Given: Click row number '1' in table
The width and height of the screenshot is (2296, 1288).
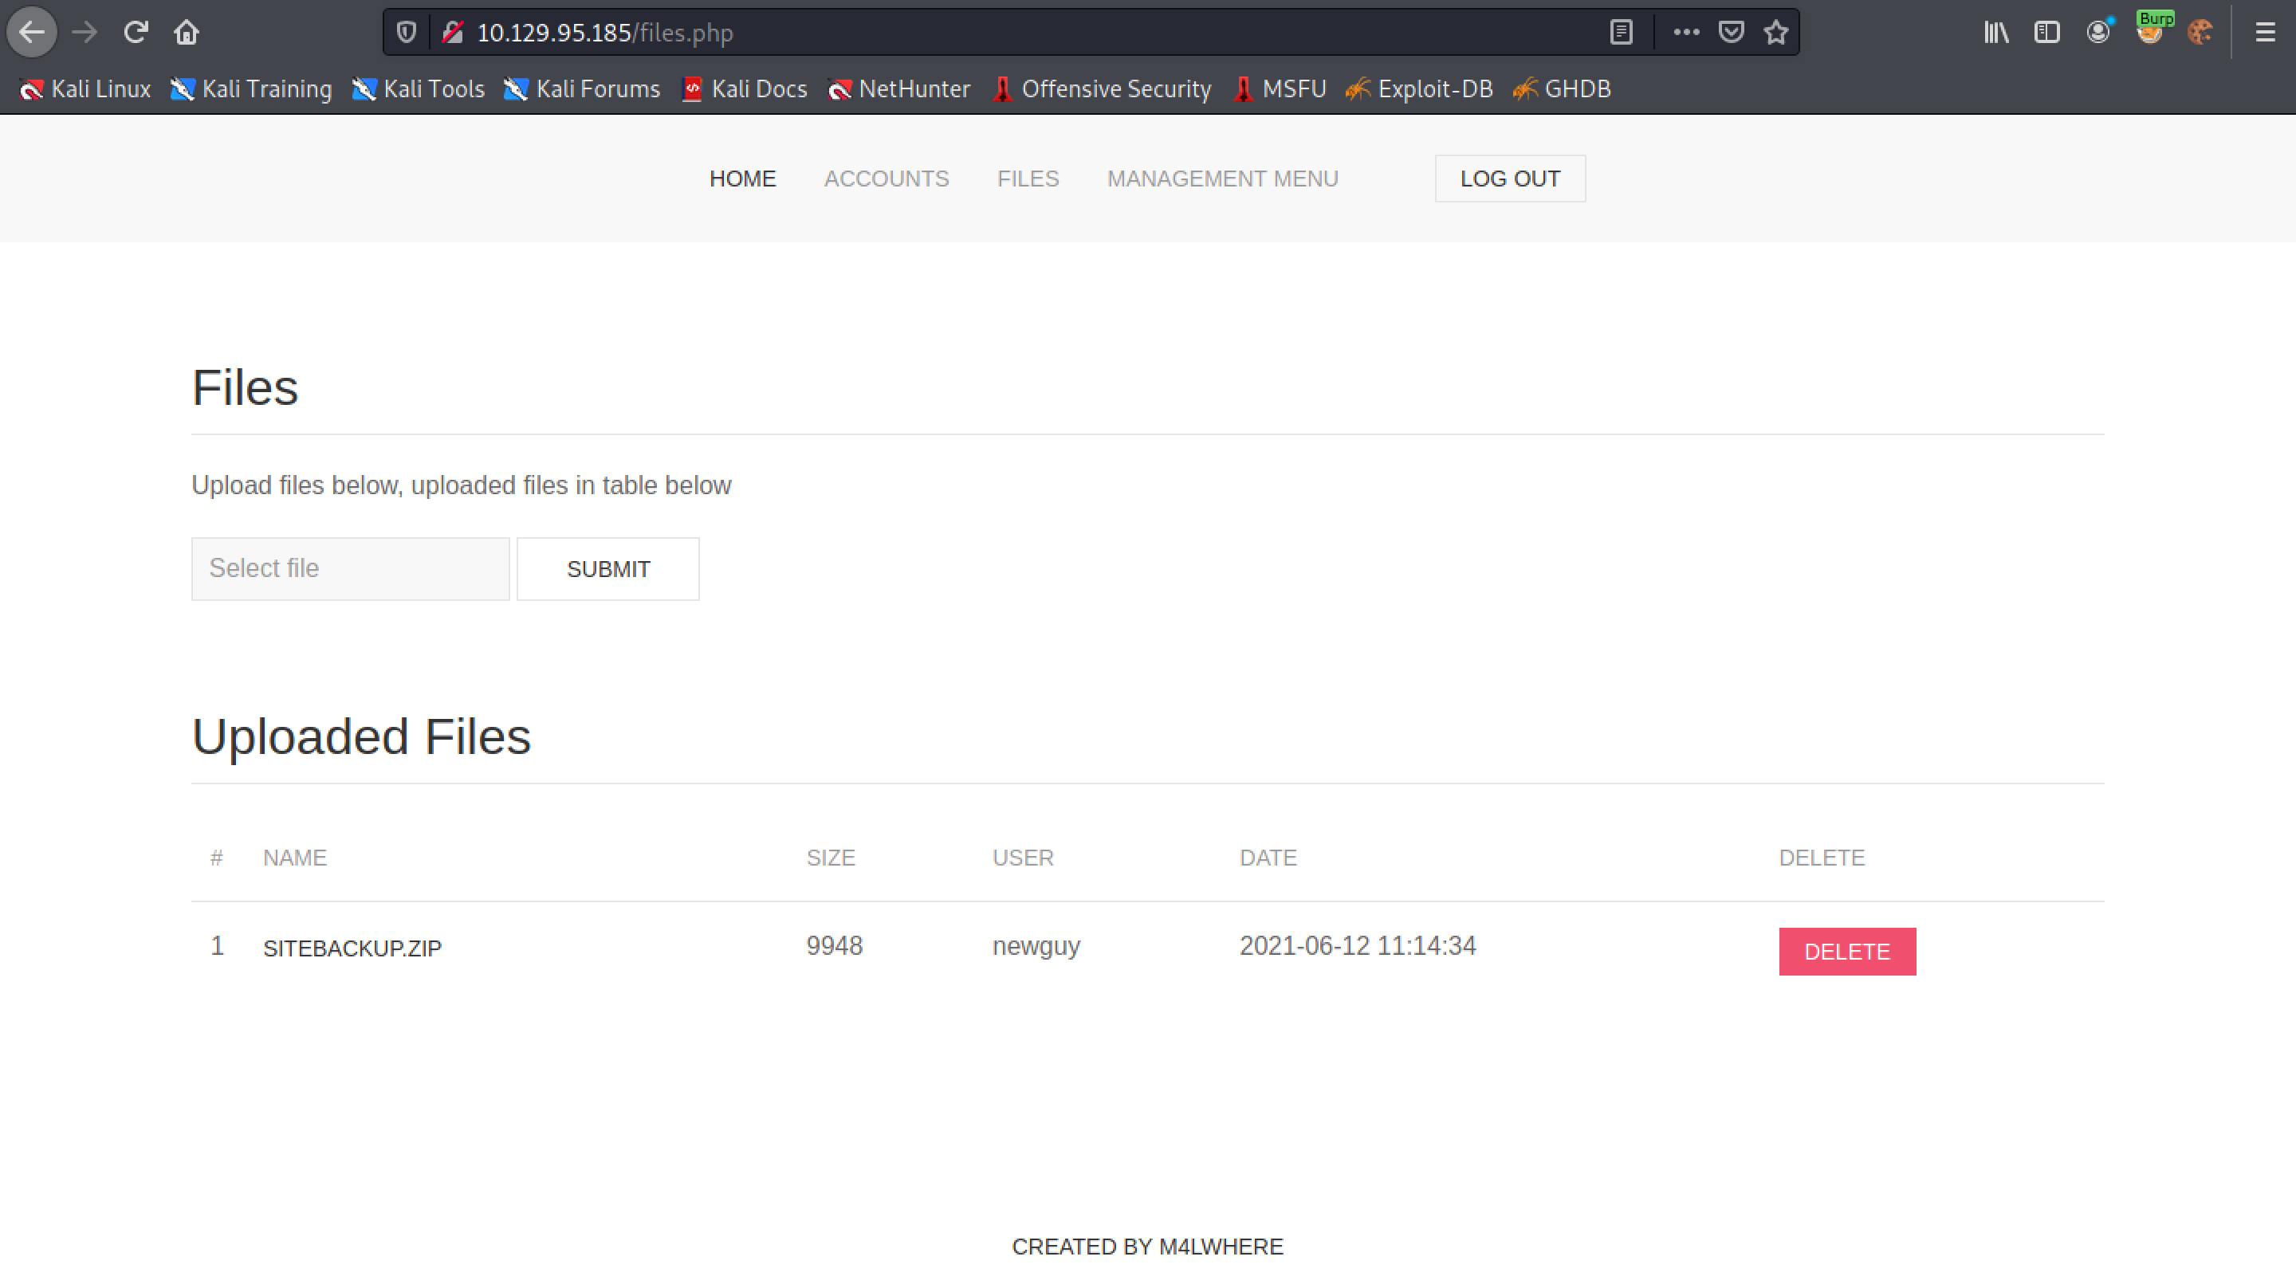Looking at the screenshot, I should (x=217, y=946).
